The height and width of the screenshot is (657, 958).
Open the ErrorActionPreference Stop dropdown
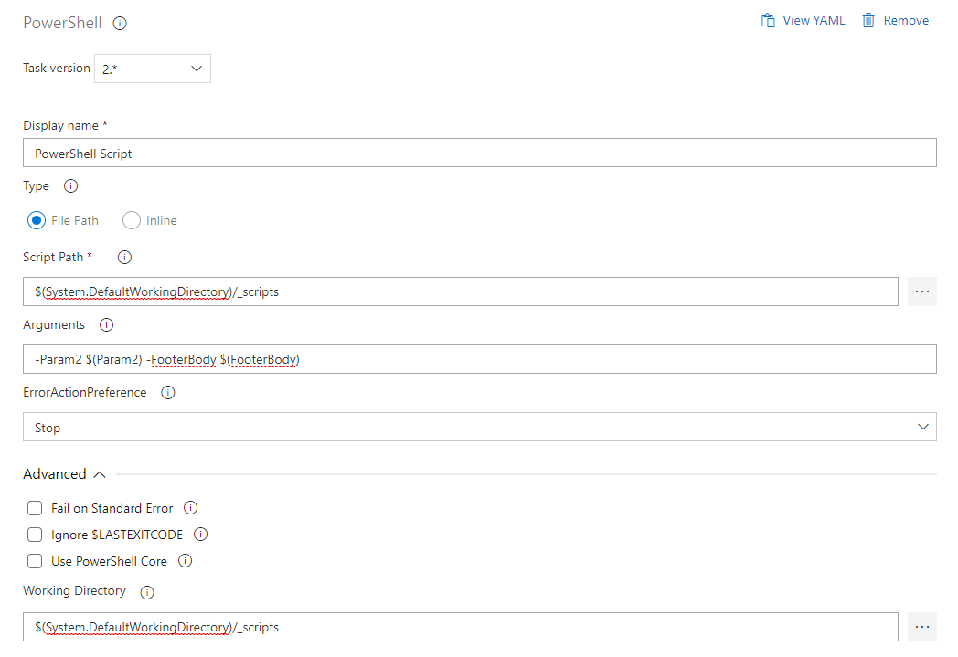tap(480, 427)
